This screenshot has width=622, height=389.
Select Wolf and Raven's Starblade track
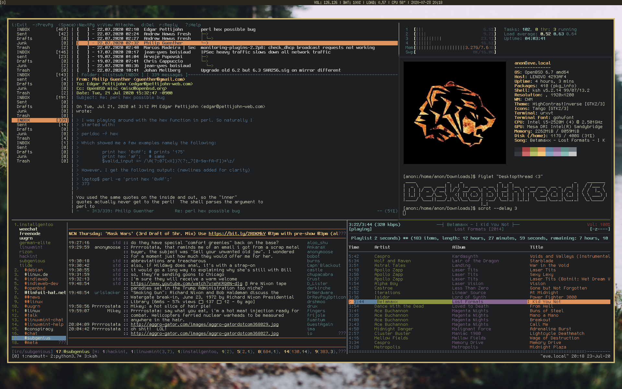(x=479, y=261)
